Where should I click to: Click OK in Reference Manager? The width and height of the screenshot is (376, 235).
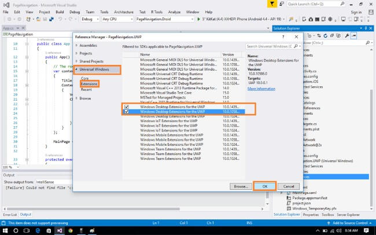265,186
